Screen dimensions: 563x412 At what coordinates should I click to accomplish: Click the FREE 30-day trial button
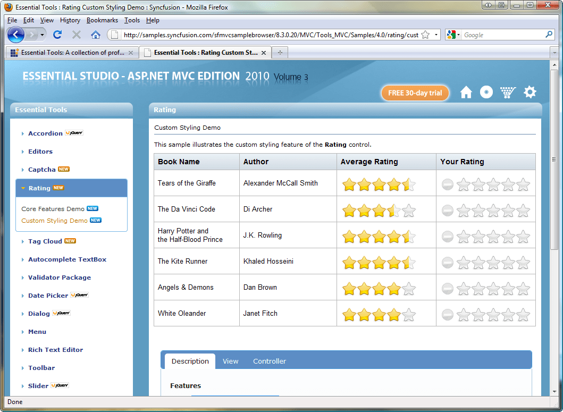[415, 93]
